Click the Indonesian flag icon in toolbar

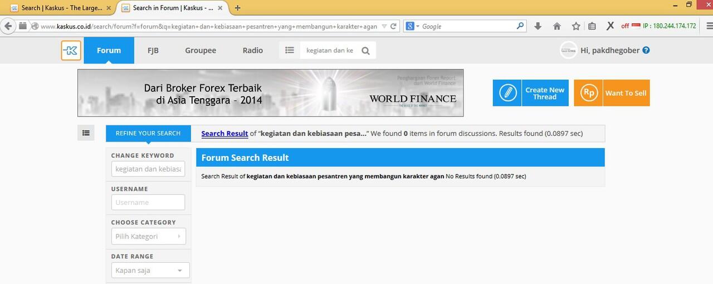tap(636, 26)
